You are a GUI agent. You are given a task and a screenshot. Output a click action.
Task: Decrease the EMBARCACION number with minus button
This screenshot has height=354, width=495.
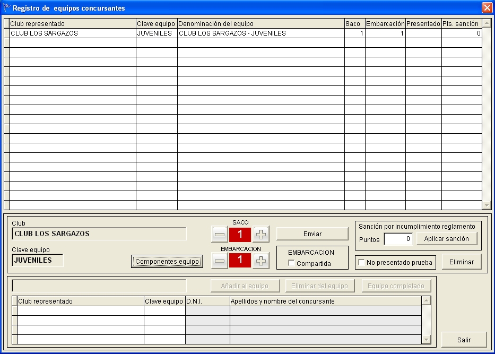pyautogui.click(x=220, y=261)
